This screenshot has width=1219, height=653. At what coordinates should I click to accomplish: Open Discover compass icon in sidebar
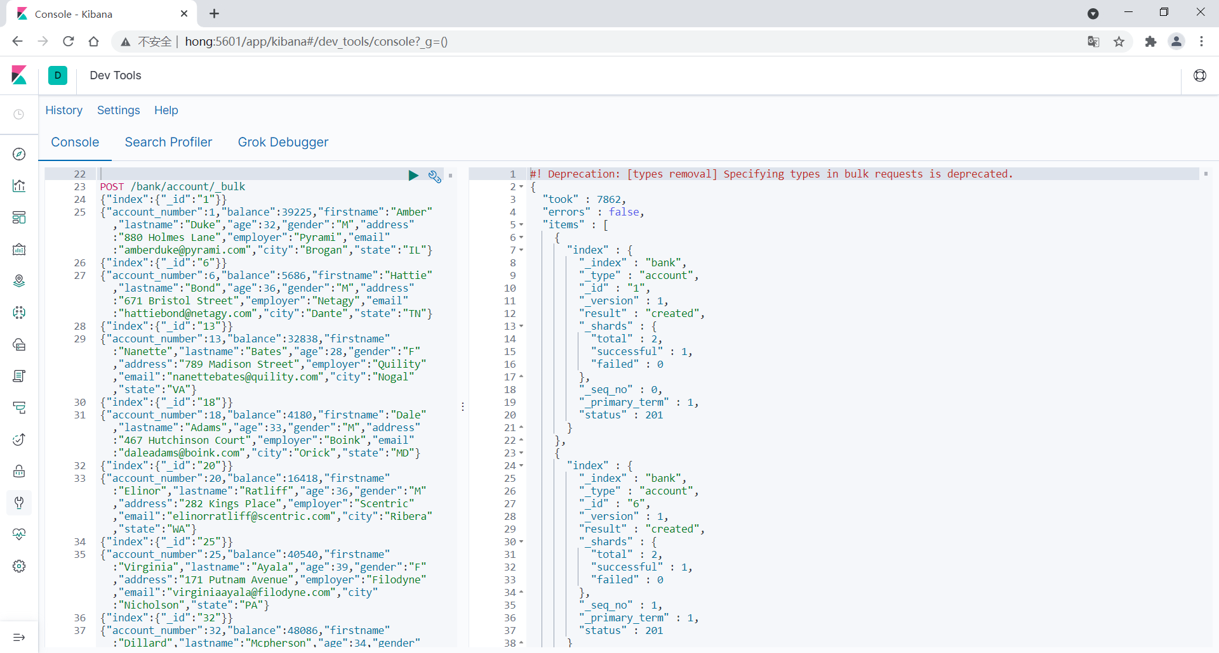pyautogui.click(x=19, y=154)
